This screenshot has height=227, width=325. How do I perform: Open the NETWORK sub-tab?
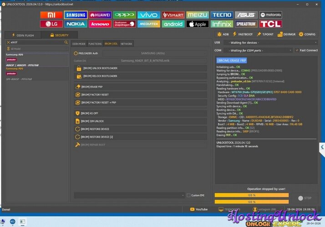pyautogui.click(x=126, y=44)
